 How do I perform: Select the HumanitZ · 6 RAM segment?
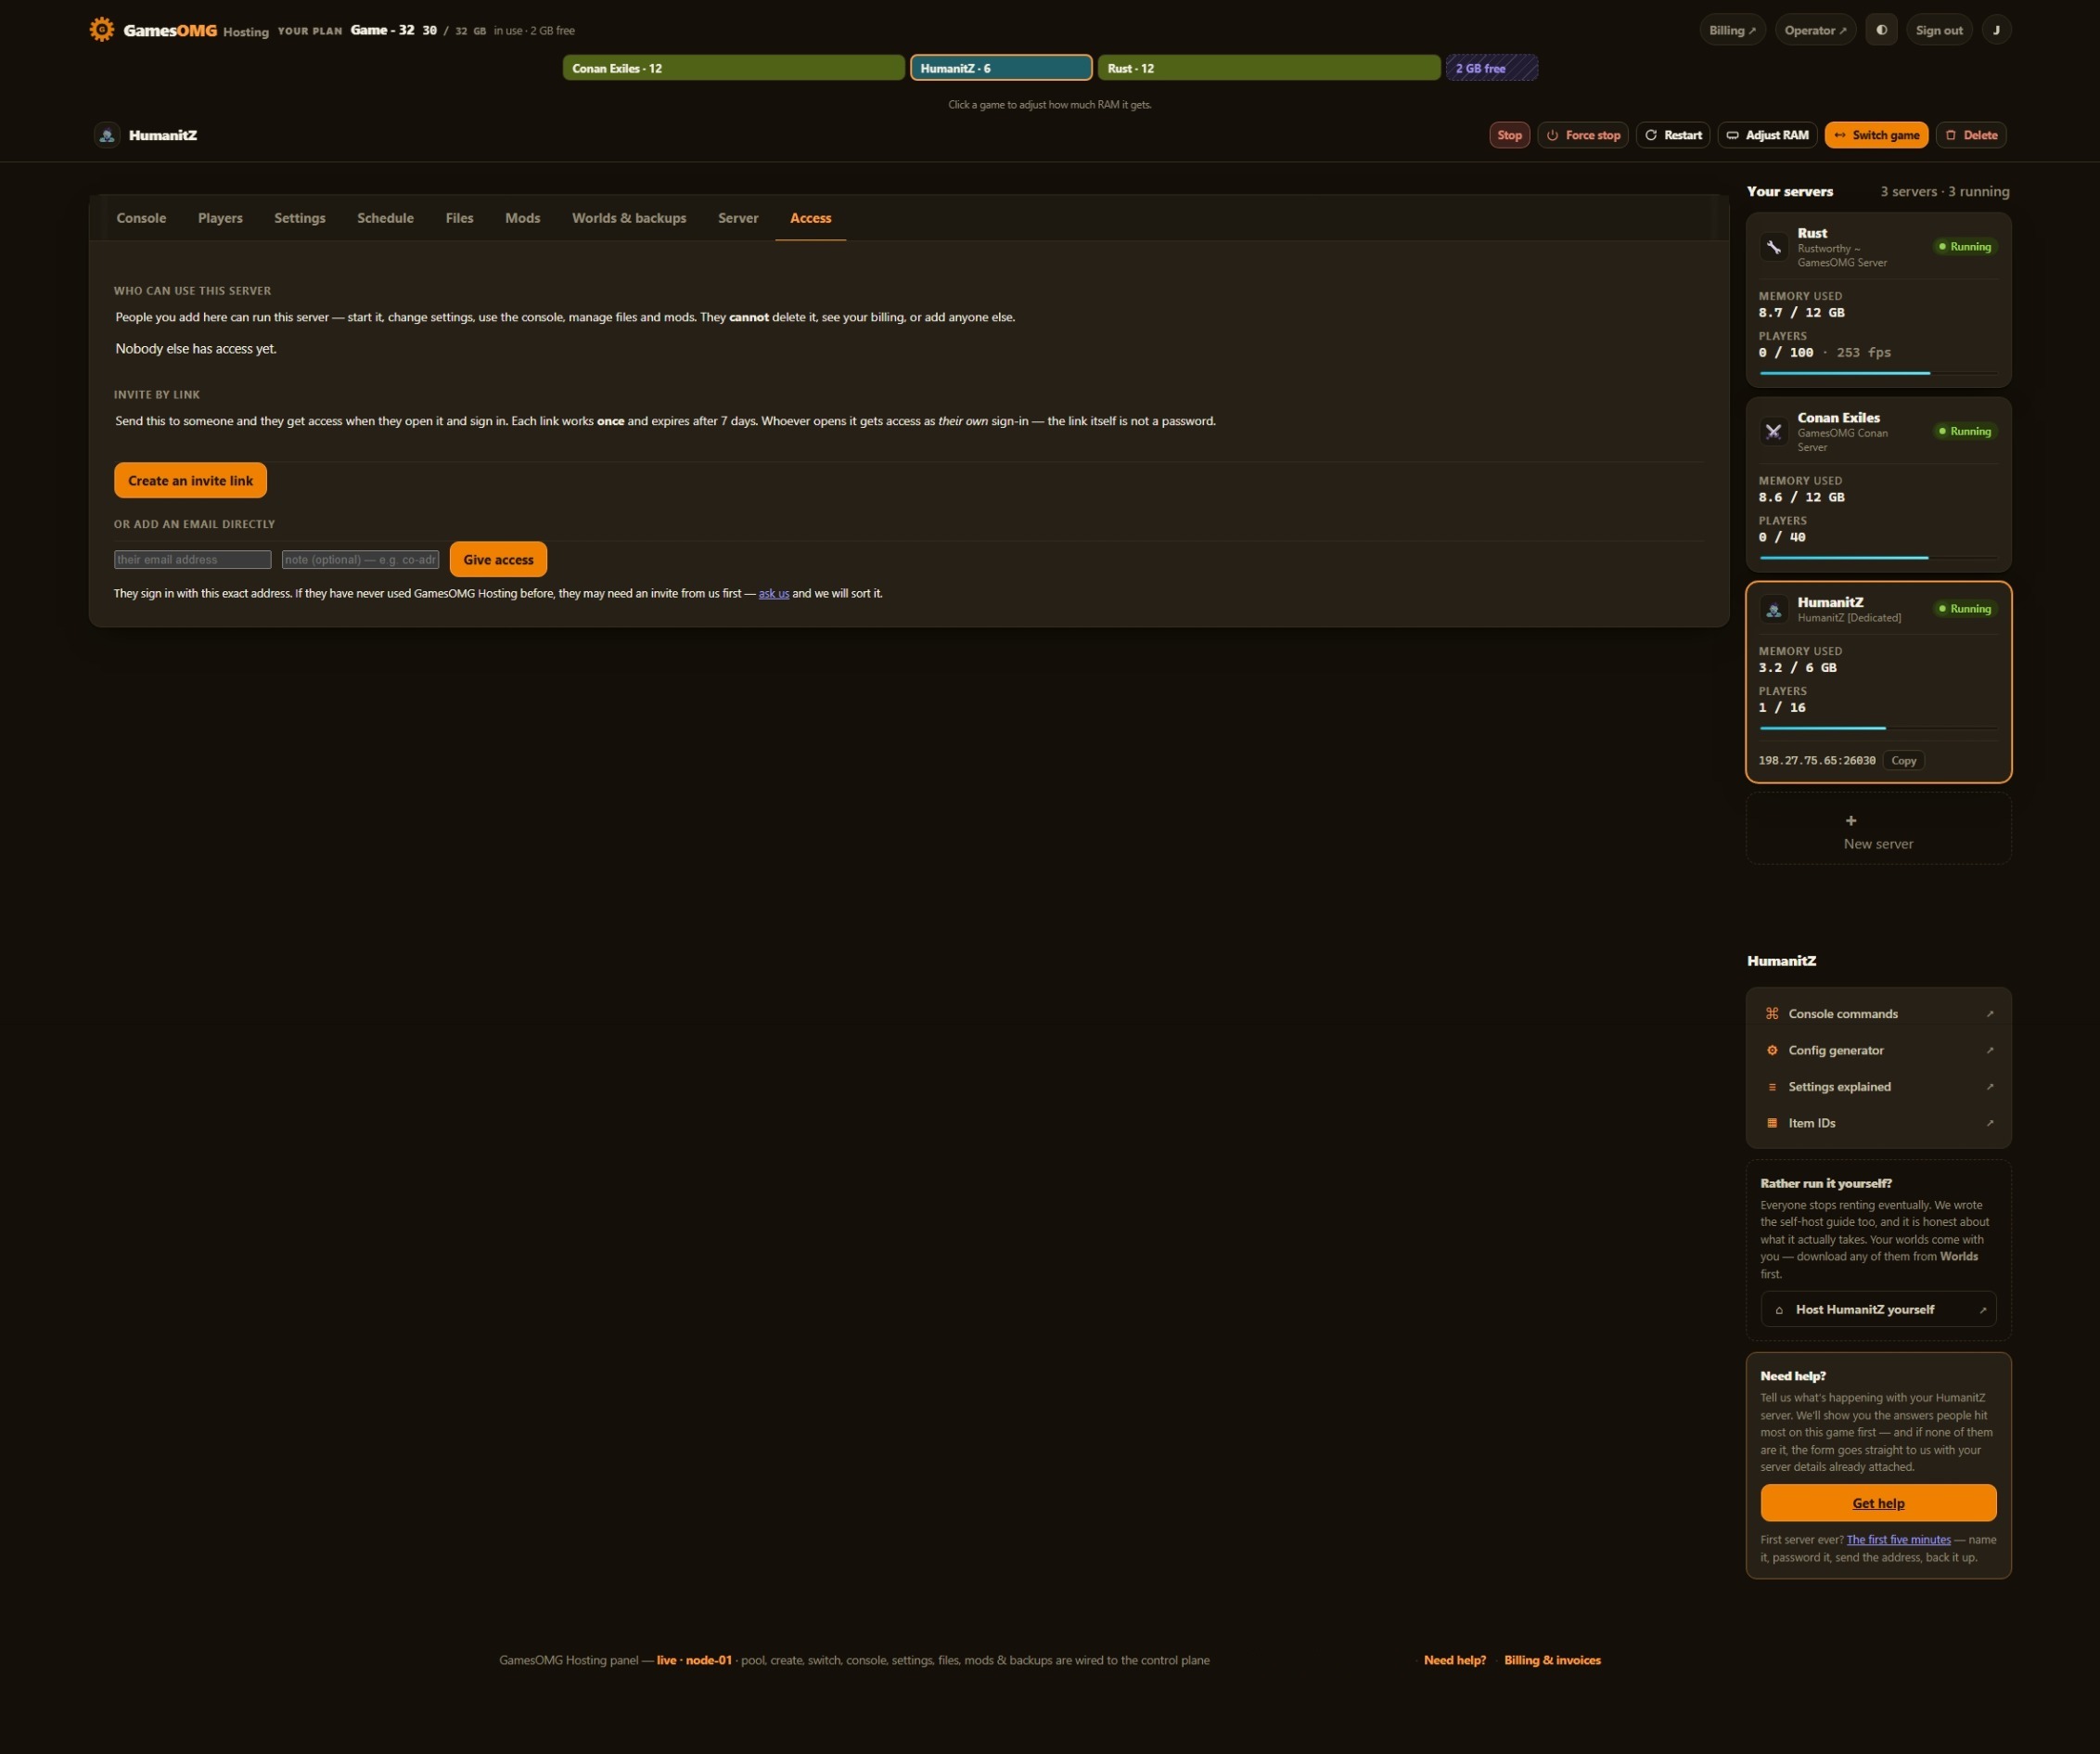[1001, 68]
